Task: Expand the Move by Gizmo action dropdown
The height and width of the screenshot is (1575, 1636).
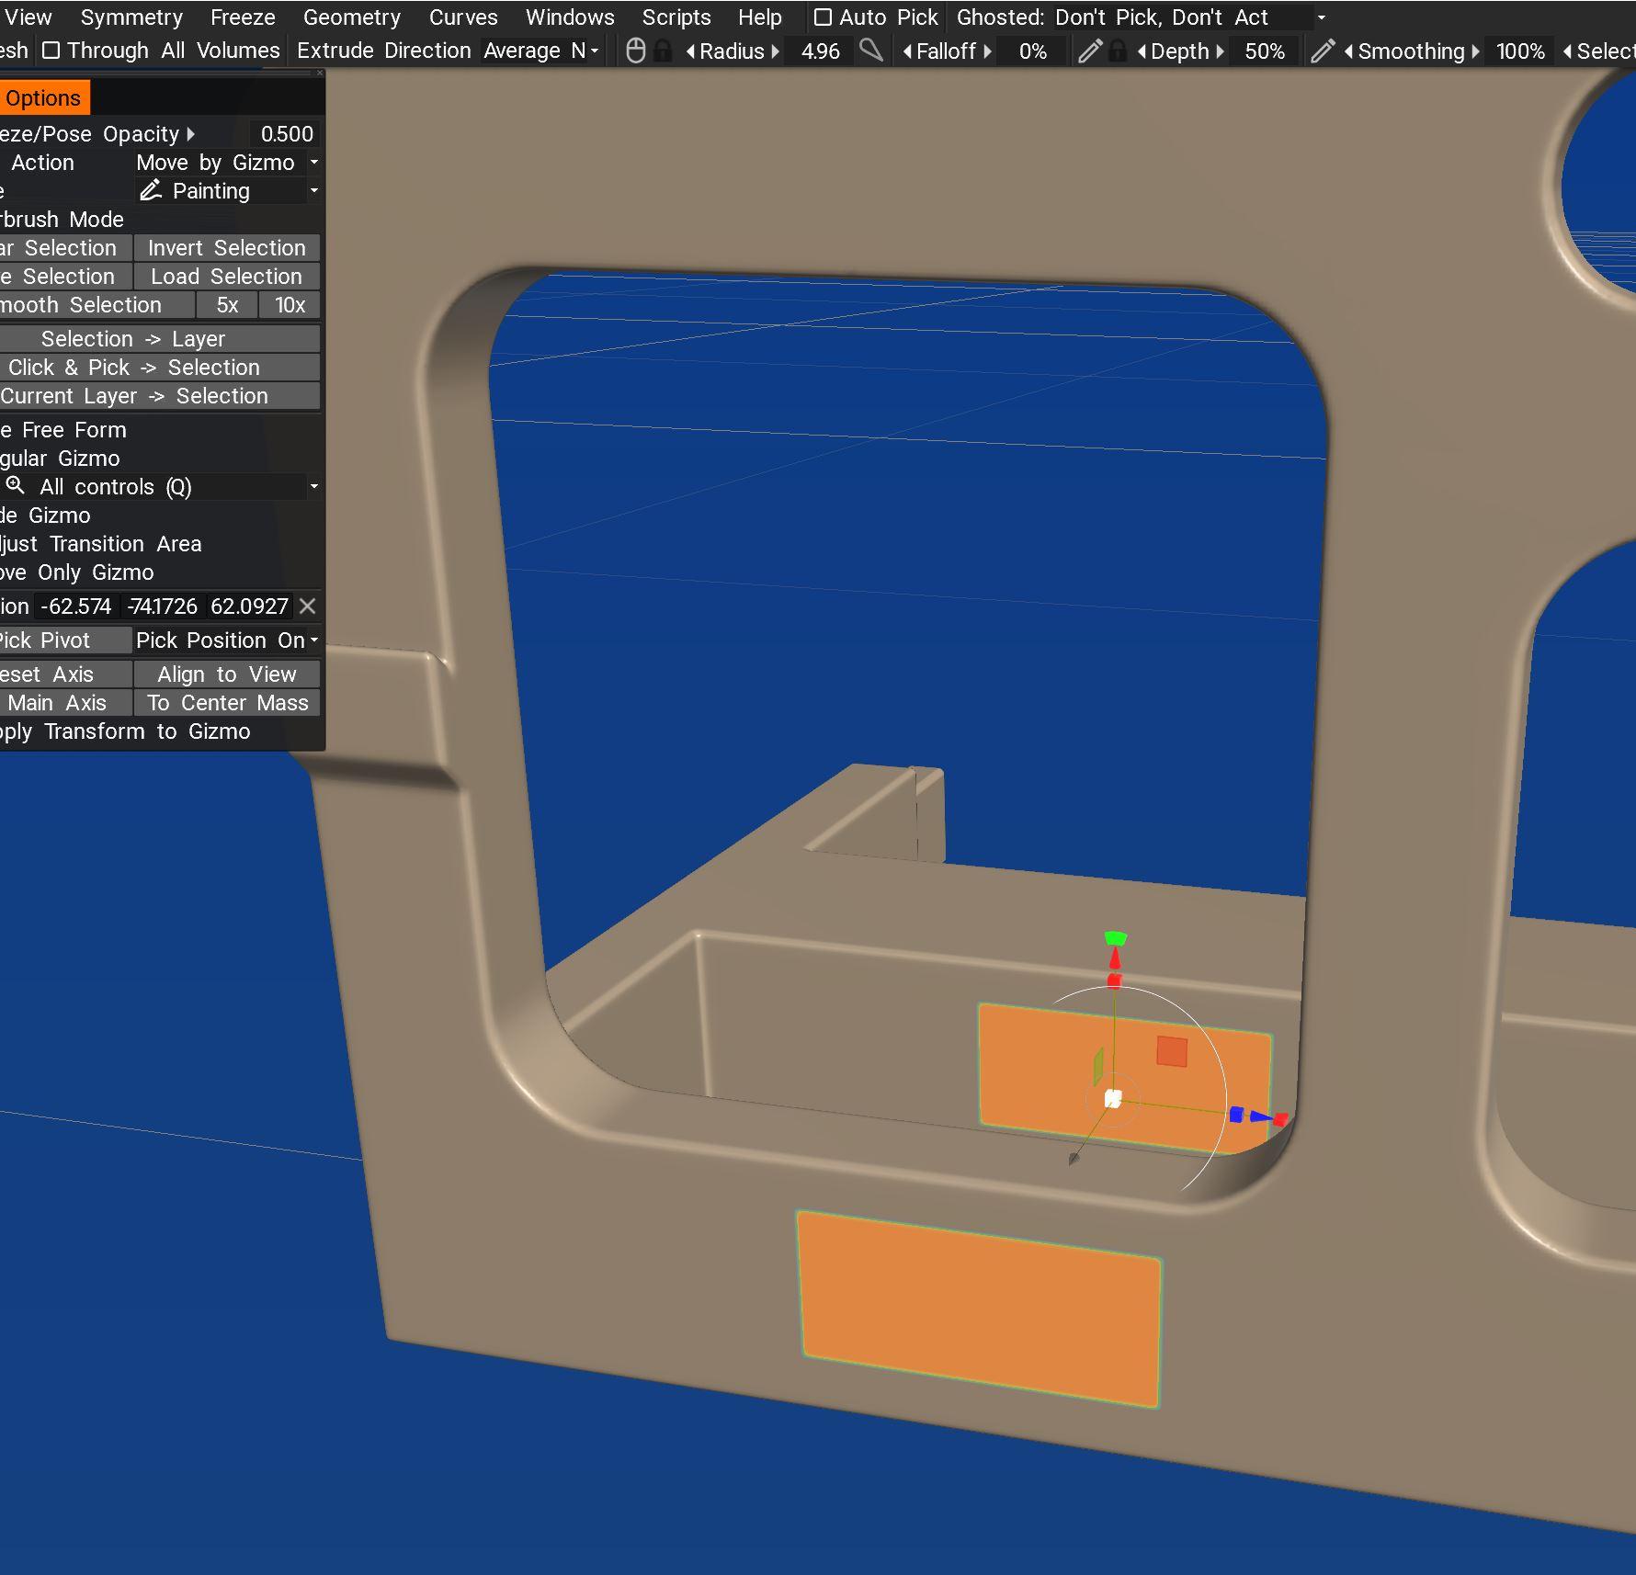Action: (313, 163)
